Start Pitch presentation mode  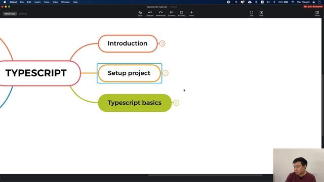[261, 14]
